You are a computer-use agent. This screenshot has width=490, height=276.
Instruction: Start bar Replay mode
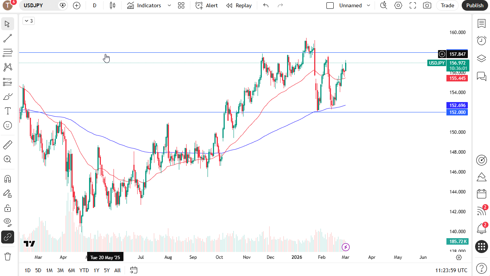pos(239,5)
